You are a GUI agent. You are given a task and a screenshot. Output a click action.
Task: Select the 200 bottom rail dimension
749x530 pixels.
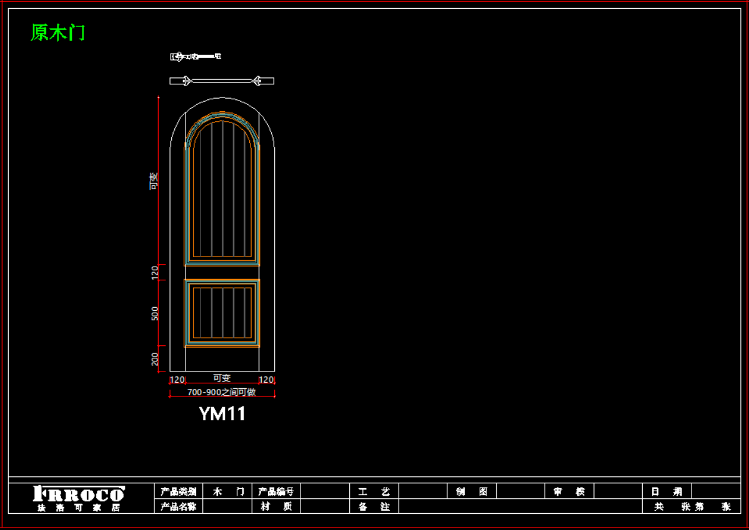click(x=156, y=359)
